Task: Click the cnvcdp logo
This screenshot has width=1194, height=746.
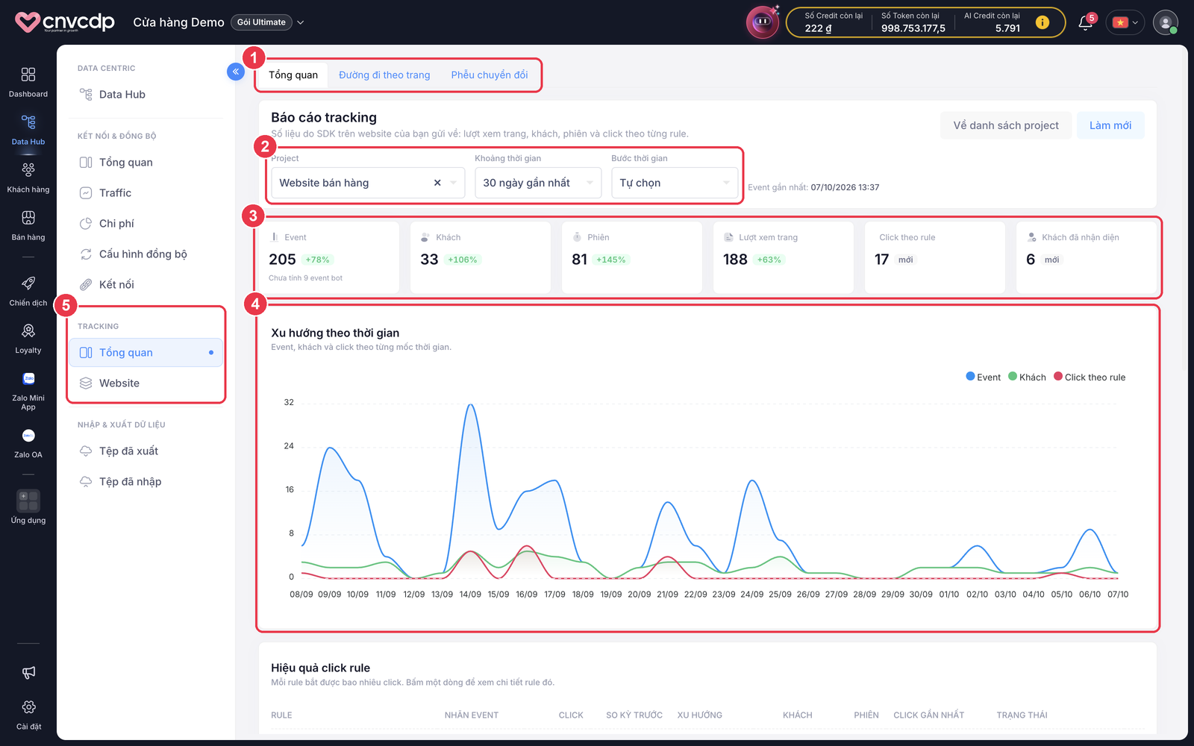Action: 66,22
